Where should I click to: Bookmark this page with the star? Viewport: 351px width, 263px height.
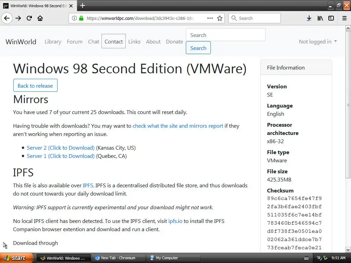220,18
